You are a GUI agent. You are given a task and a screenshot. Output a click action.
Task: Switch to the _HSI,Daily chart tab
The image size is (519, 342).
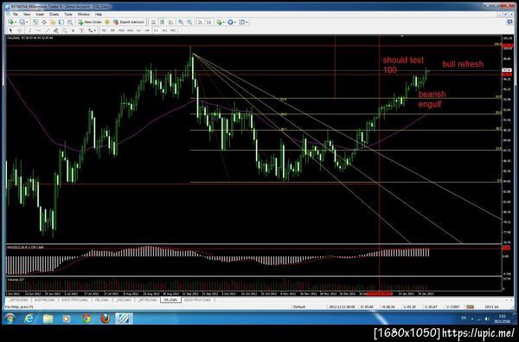click(x=124, y=300)
